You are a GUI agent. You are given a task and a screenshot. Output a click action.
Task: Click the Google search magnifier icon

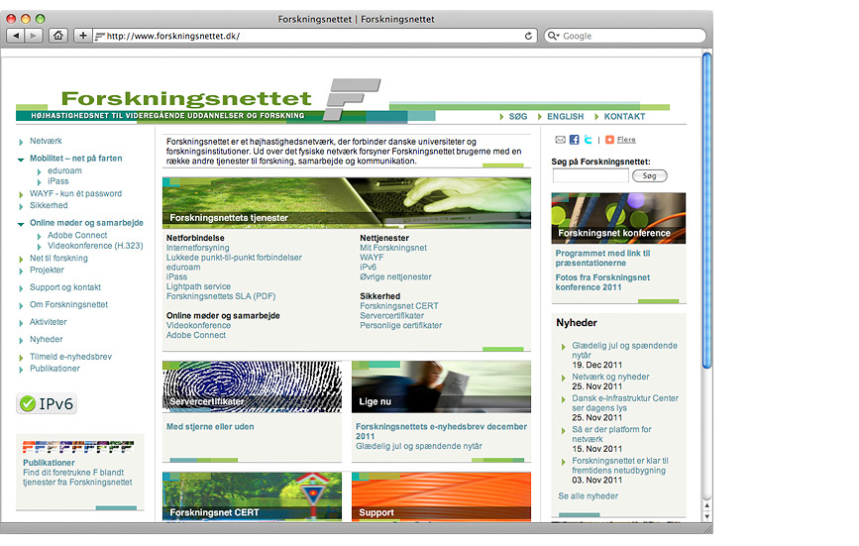(x=552, y=36)
